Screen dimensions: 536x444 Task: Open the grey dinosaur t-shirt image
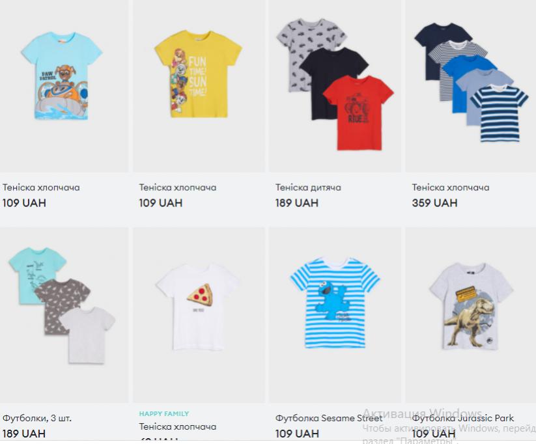point(472,306)
